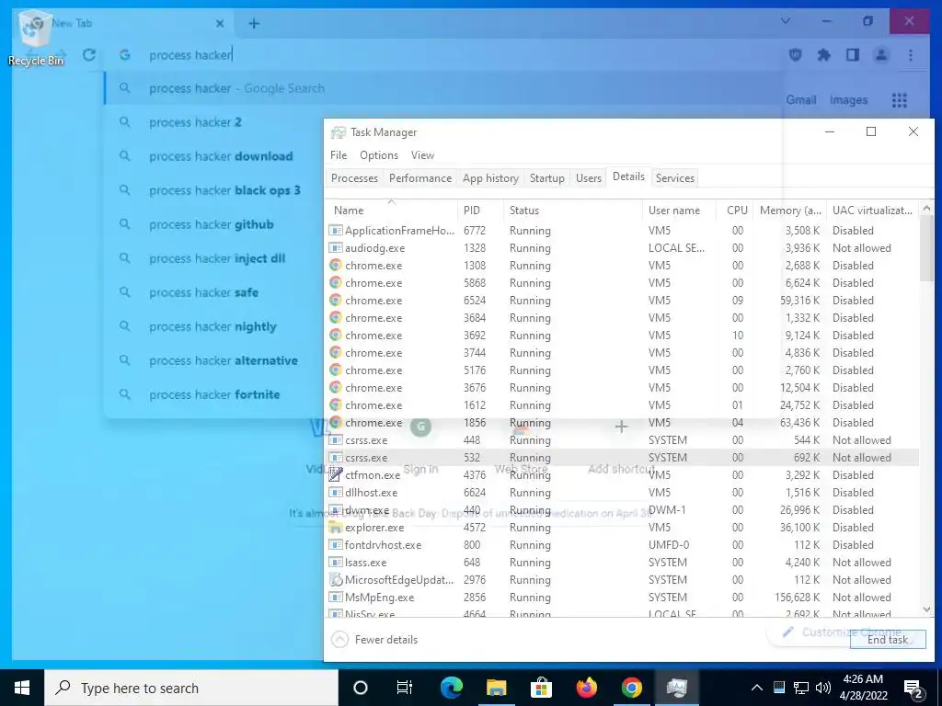The height and width of the screenshot is (706, 942).
Task: Open a new Chrome tab with plus
Action: pyautogui.click(x=254, y=23)
